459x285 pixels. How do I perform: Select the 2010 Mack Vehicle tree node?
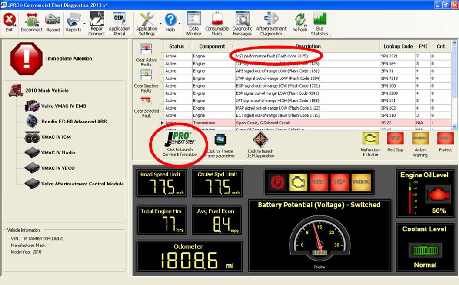[47, 91]
